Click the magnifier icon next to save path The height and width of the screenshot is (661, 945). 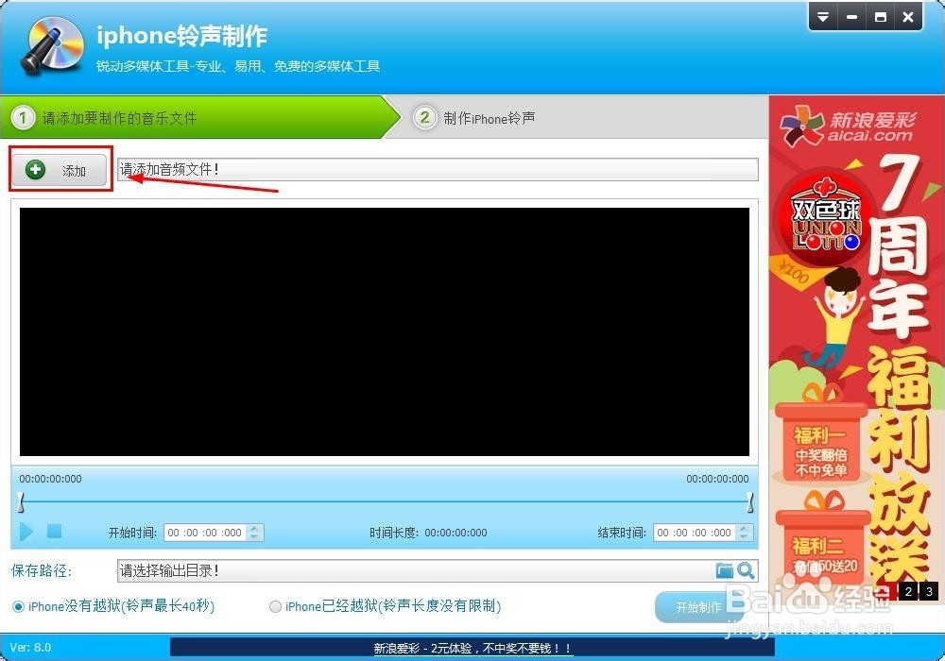coord(747,570)
